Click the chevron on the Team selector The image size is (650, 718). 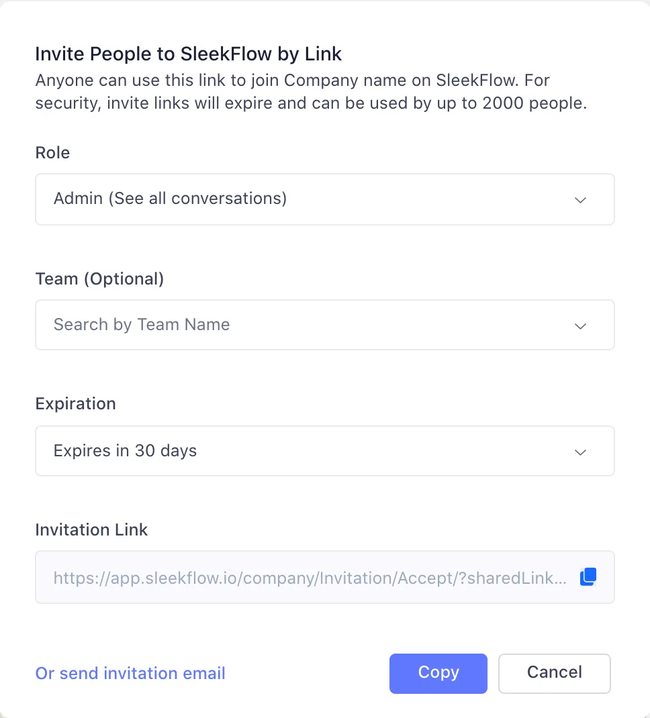(x=580, y=325)
